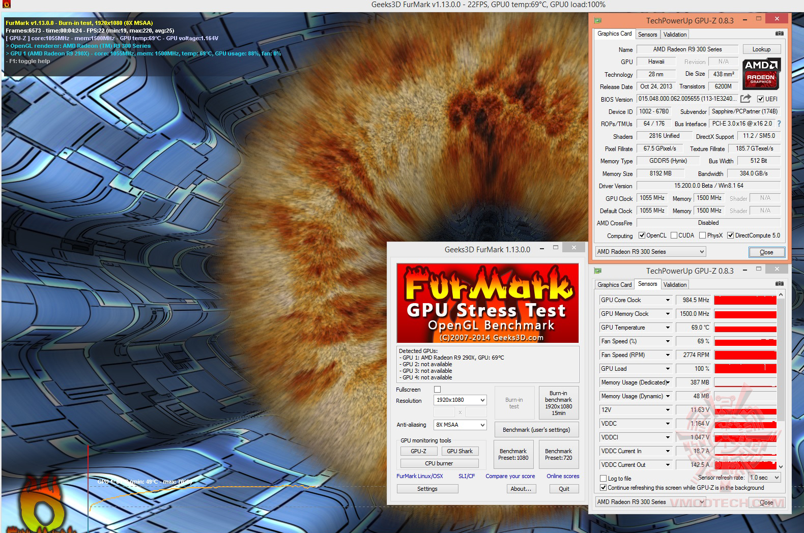Open the Sensor refresh rate dropdown
This screenshot has width=804, height=533.
coord(764,478)
